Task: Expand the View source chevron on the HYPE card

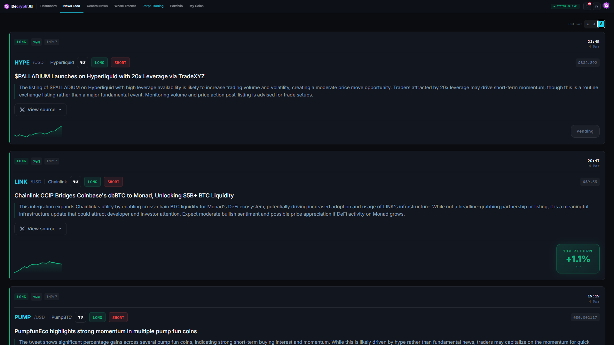Action: 60,110
